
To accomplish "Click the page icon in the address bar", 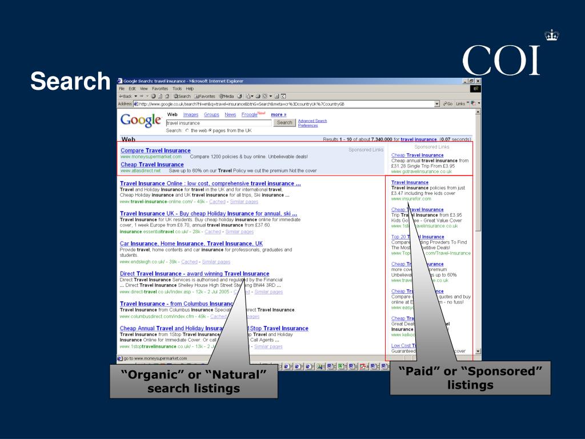I will (x=136, y=104).
